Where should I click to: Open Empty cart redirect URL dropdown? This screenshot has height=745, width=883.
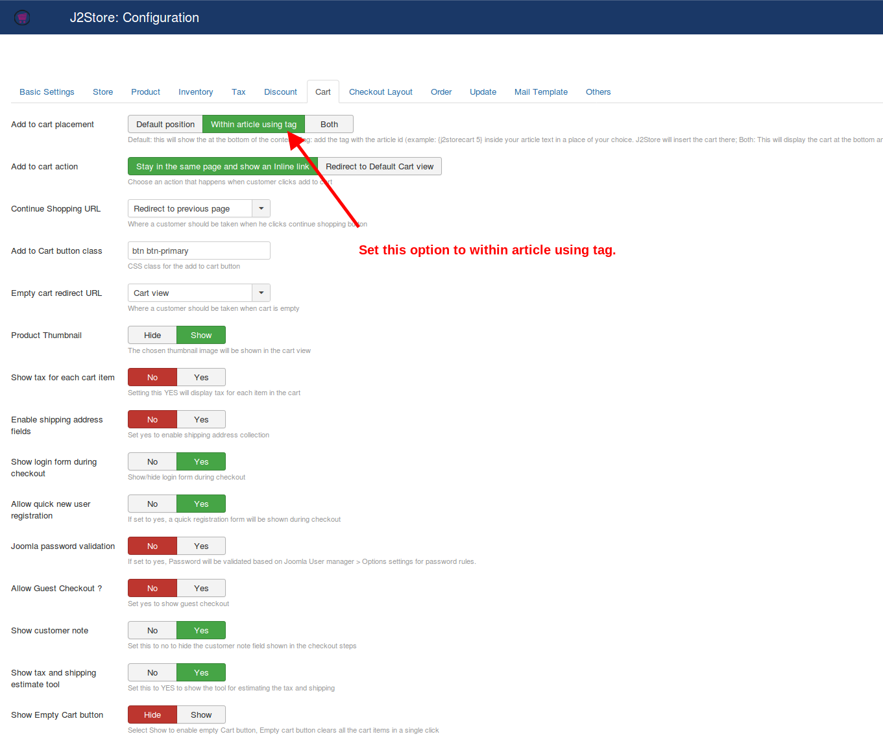click(x=199, y=293)
